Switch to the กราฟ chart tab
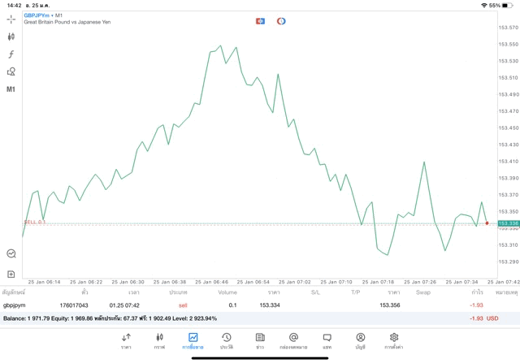The width and height of the screenshot is (520, 363). [159, 340]
